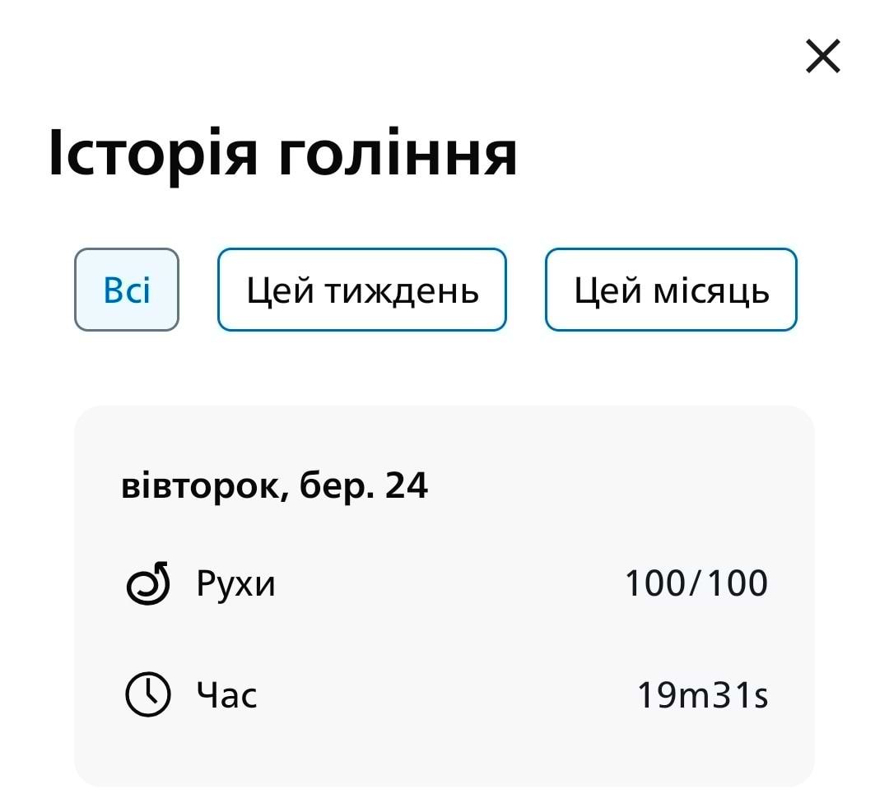
Task: Click the clock icon beside Час
Action: [147, 695]
